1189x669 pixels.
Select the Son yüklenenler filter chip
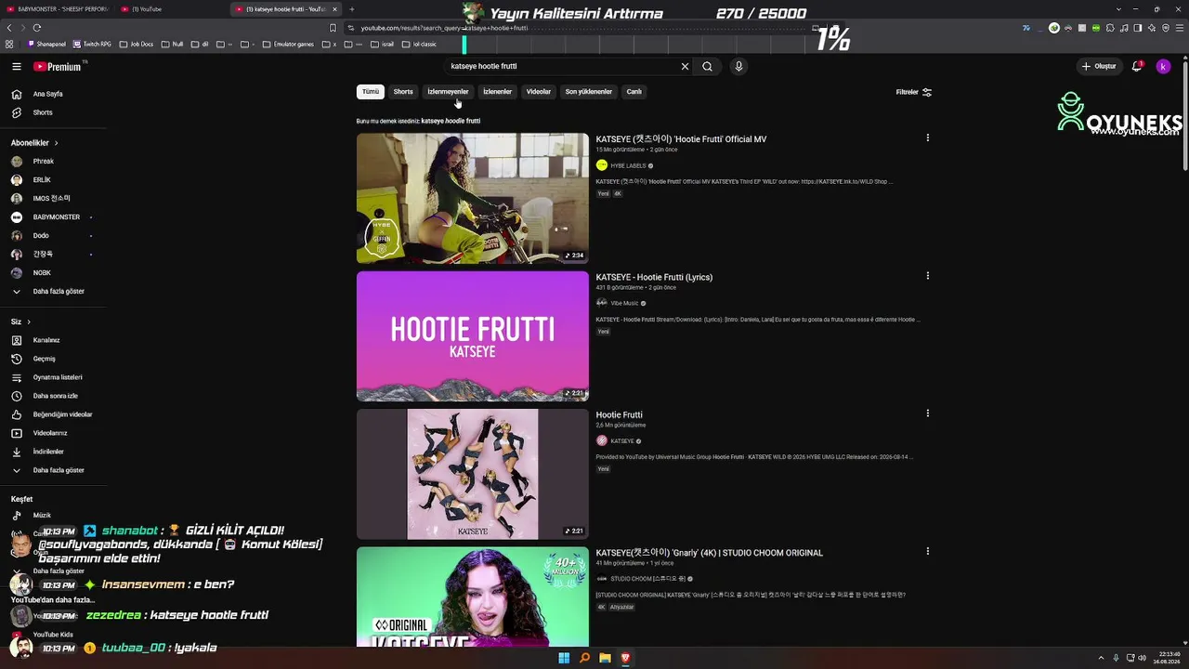click(589, 92)
